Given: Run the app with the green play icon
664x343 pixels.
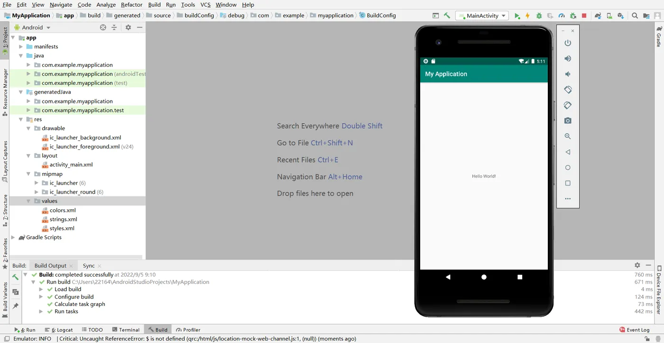Looking at the screenshot, I should (x=517, y=16).
